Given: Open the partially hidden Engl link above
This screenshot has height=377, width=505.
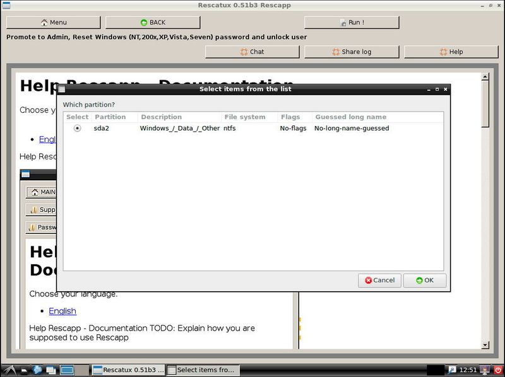Looking at the screenshot, I should coord(47,139).
